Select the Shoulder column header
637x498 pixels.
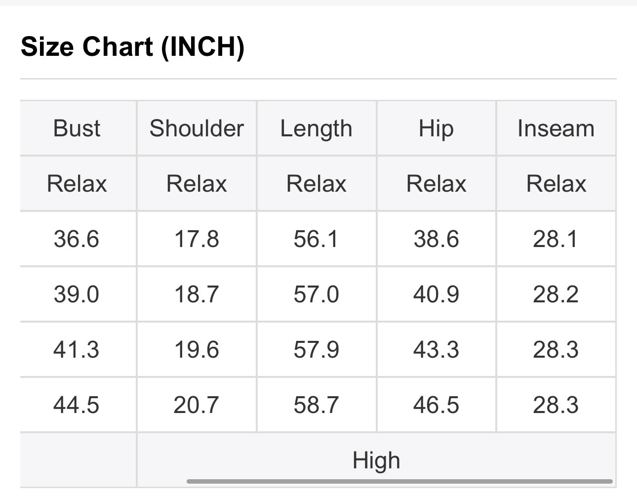pos(197,128)
